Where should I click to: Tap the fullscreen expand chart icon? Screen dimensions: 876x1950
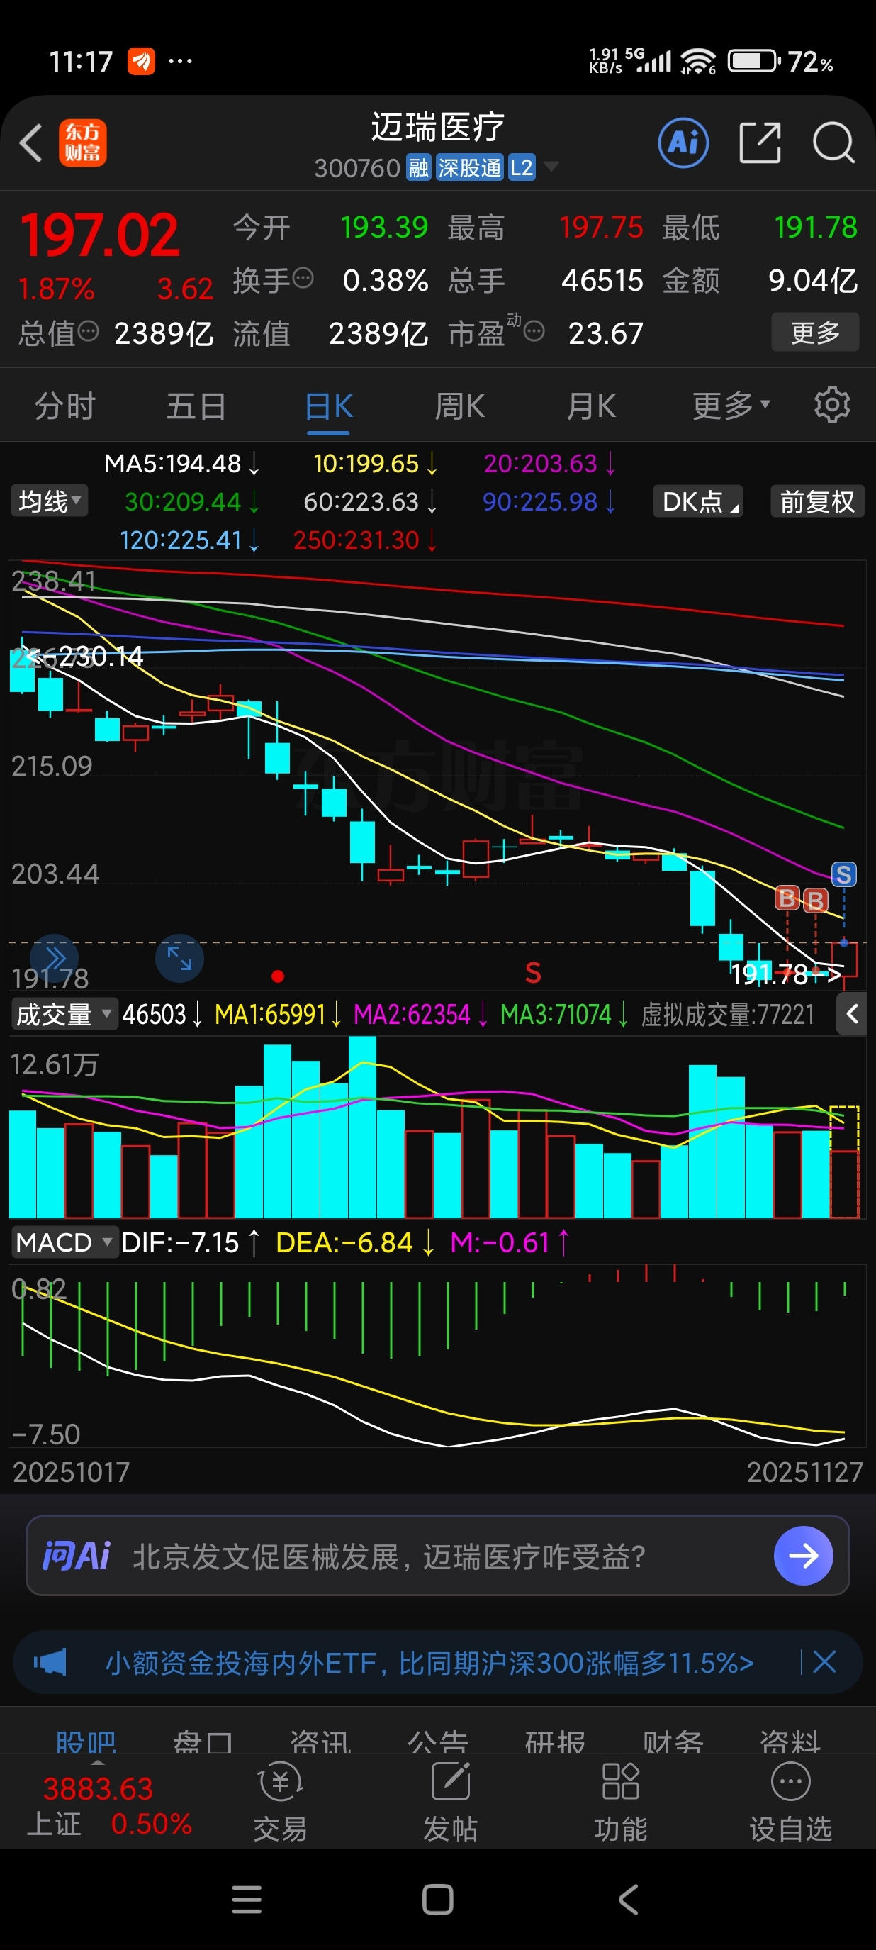click(179, 959)
